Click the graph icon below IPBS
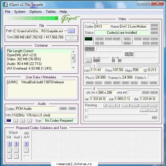 88,60
